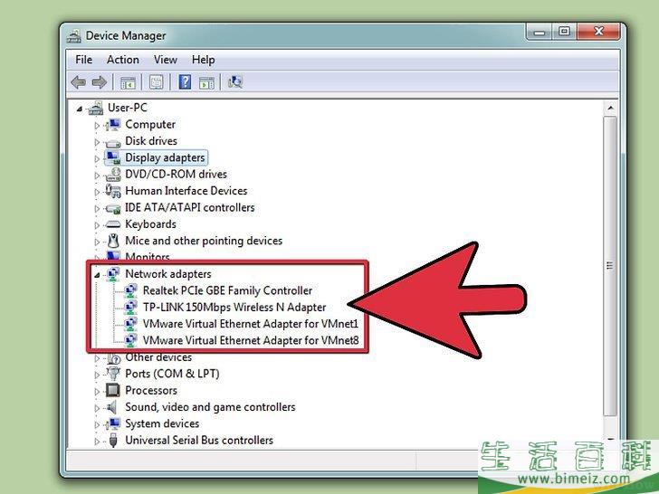Click the Properties toolbar icon
This screenshot has width=659, height=494.
[156, 82]
